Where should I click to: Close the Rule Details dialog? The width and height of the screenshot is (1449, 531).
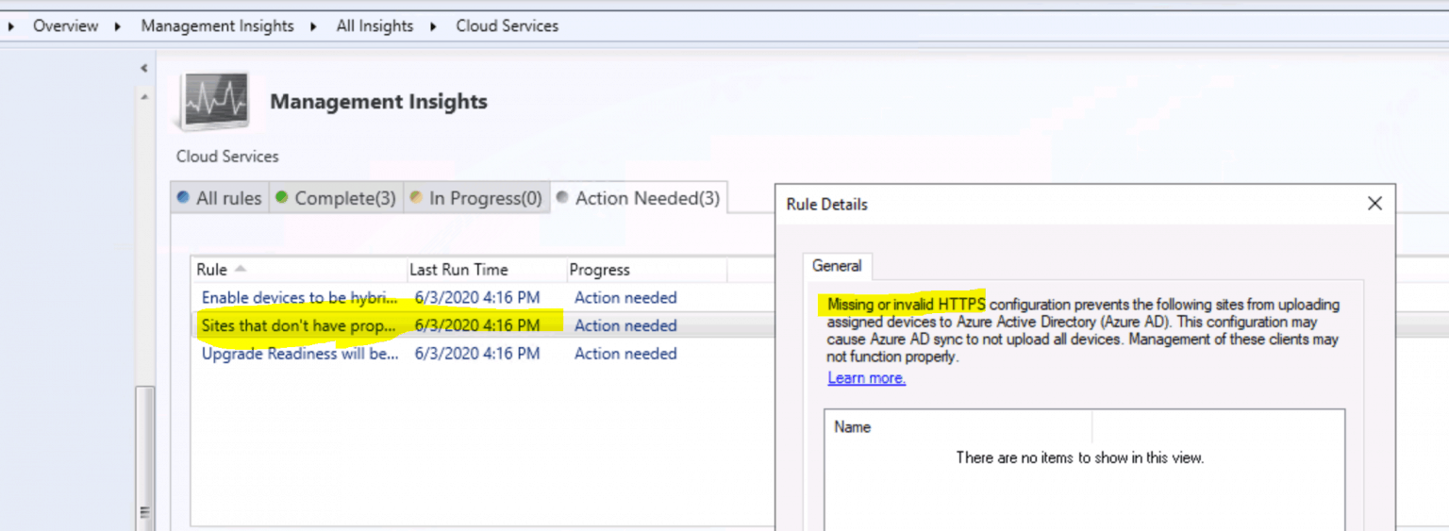tap(1374, 204)
